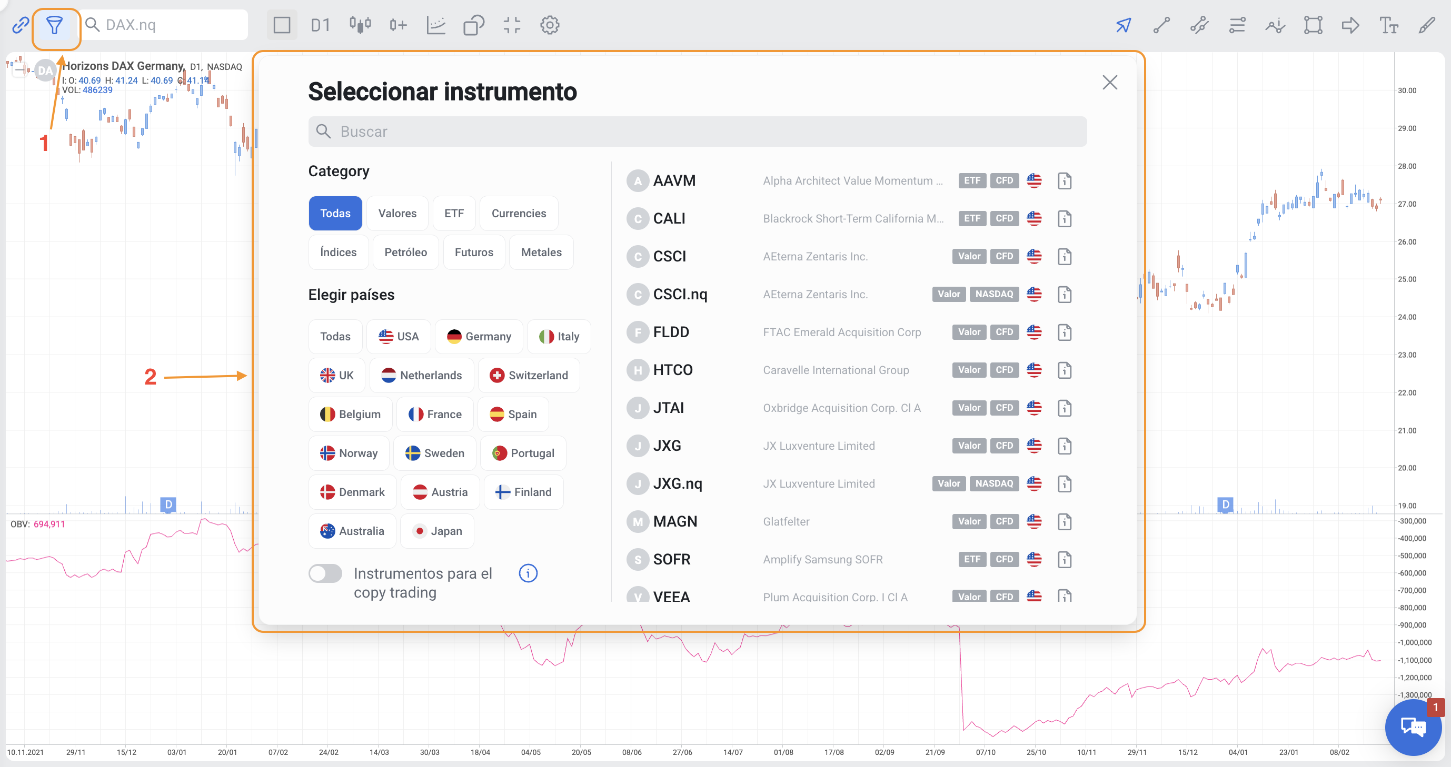1451x767 pixels.
Task: Switch to the ETF category tab
Action: (x=453, y=213)
